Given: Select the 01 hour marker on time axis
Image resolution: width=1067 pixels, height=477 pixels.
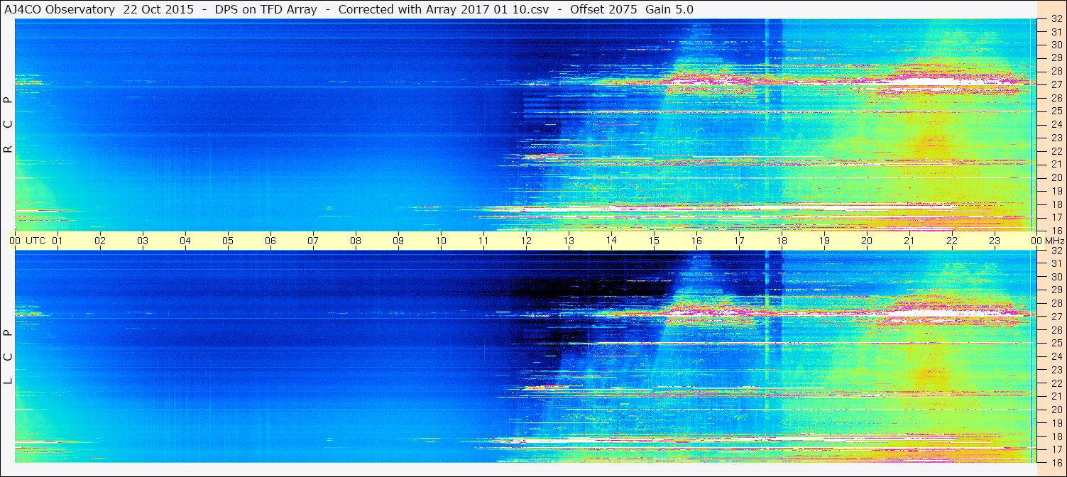Looking at the screenshot, I should point(58,241).
